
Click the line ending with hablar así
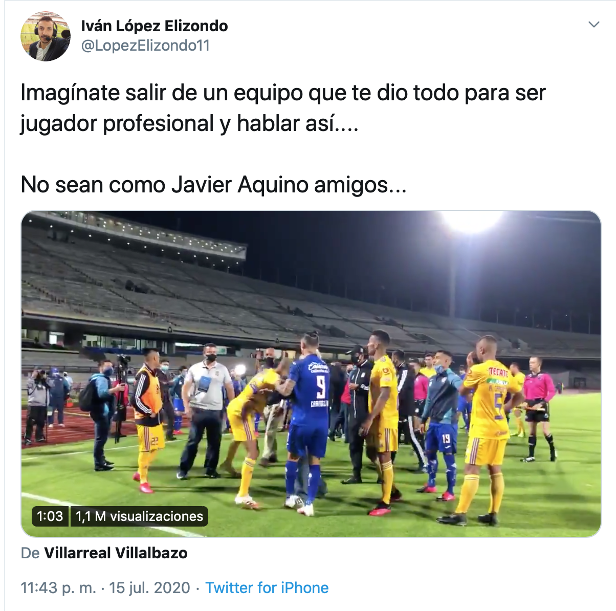pyautogui.click(x=189, y=124)
